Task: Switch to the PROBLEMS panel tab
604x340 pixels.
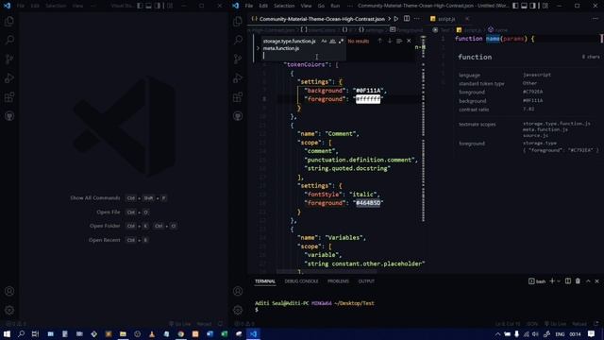Action: (x=338, y=281)
